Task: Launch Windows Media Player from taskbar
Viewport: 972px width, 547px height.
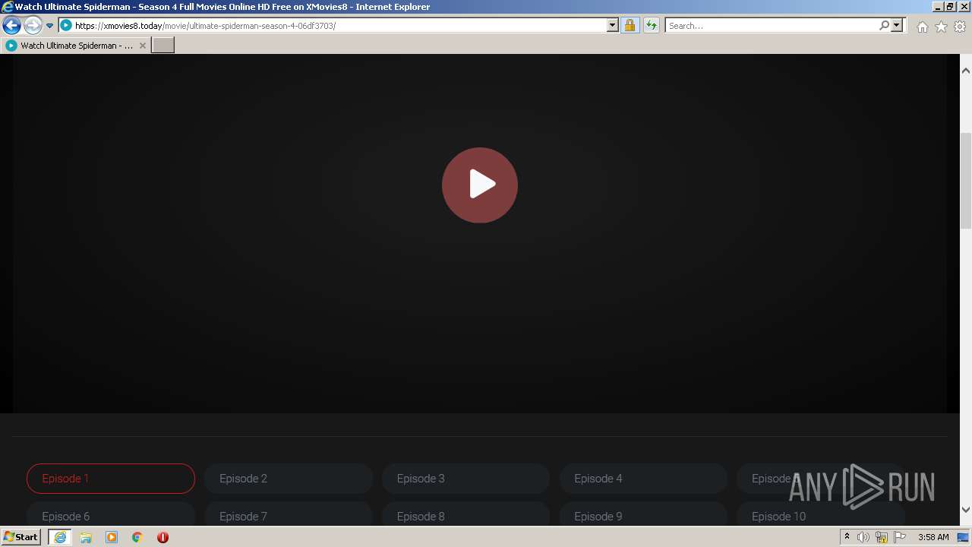Action: tap(112, 537)
